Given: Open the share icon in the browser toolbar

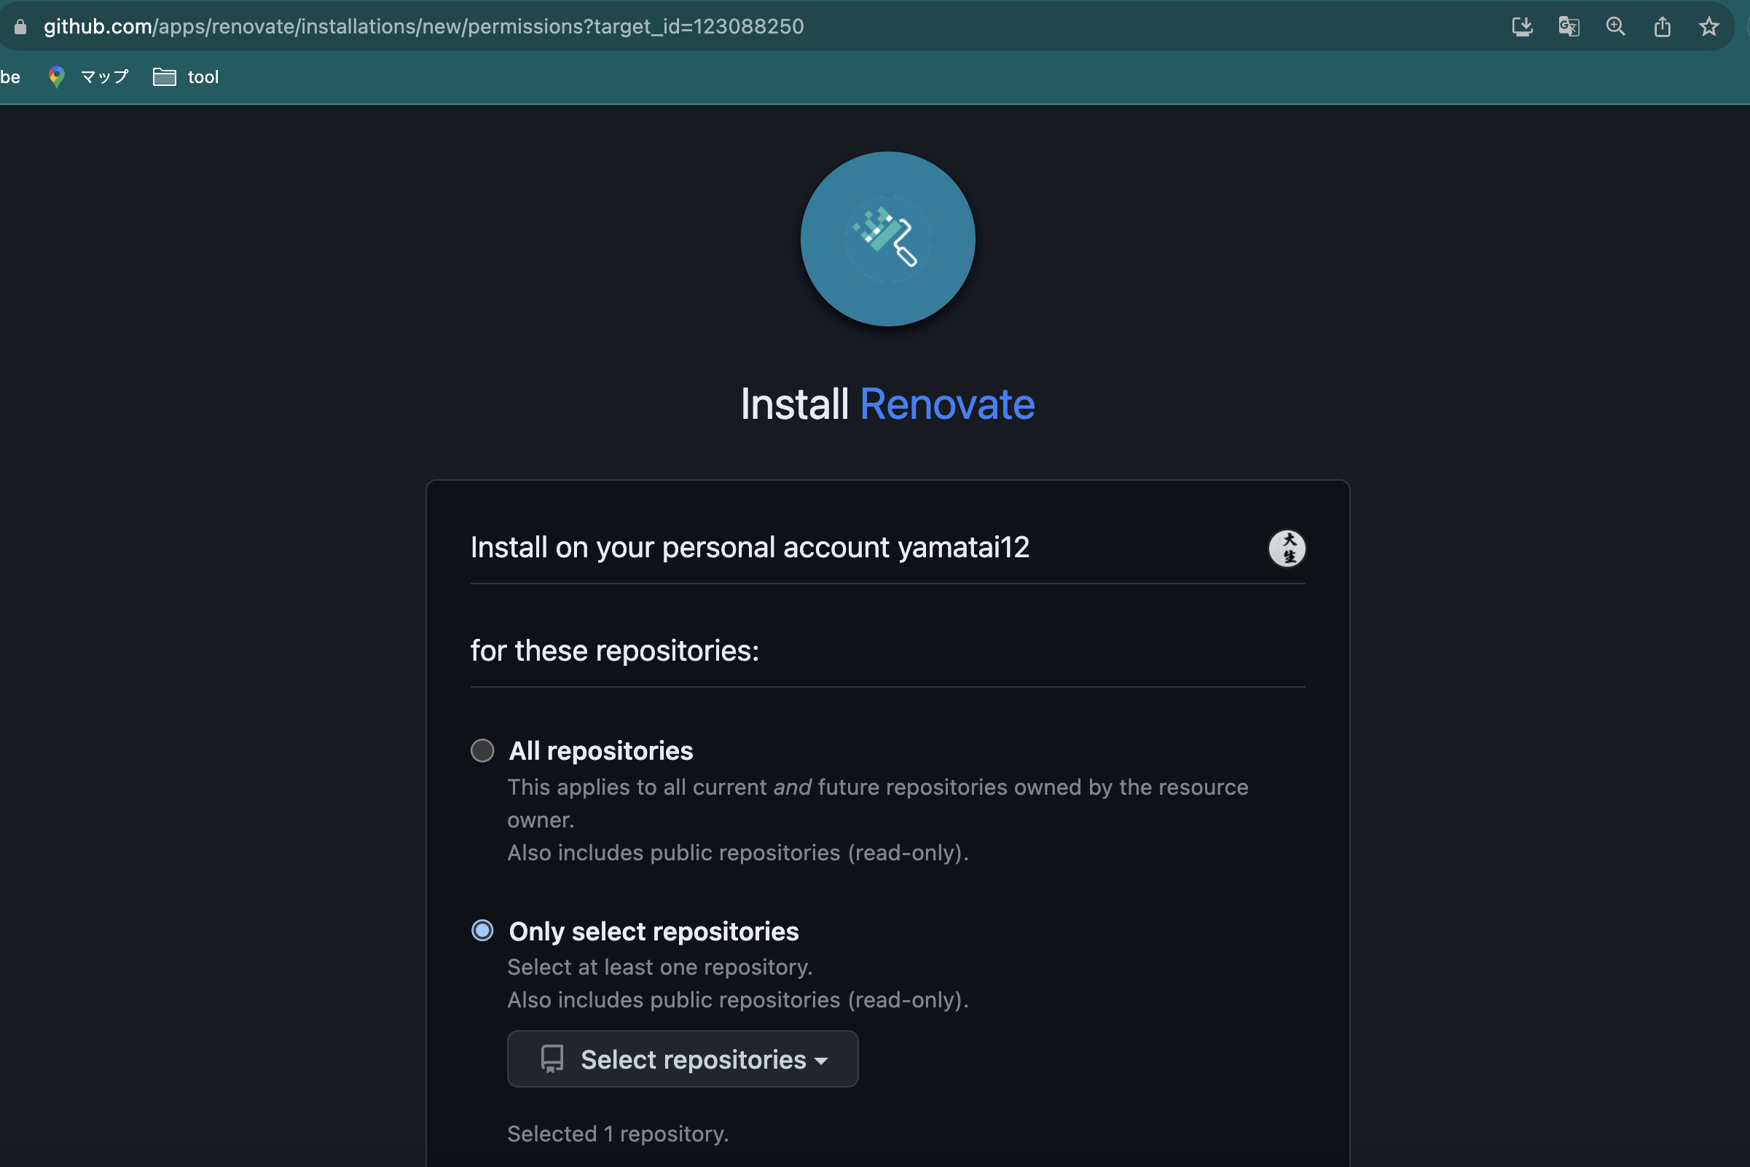Looking at the screenshot, I should click(x=1663, y=26).
